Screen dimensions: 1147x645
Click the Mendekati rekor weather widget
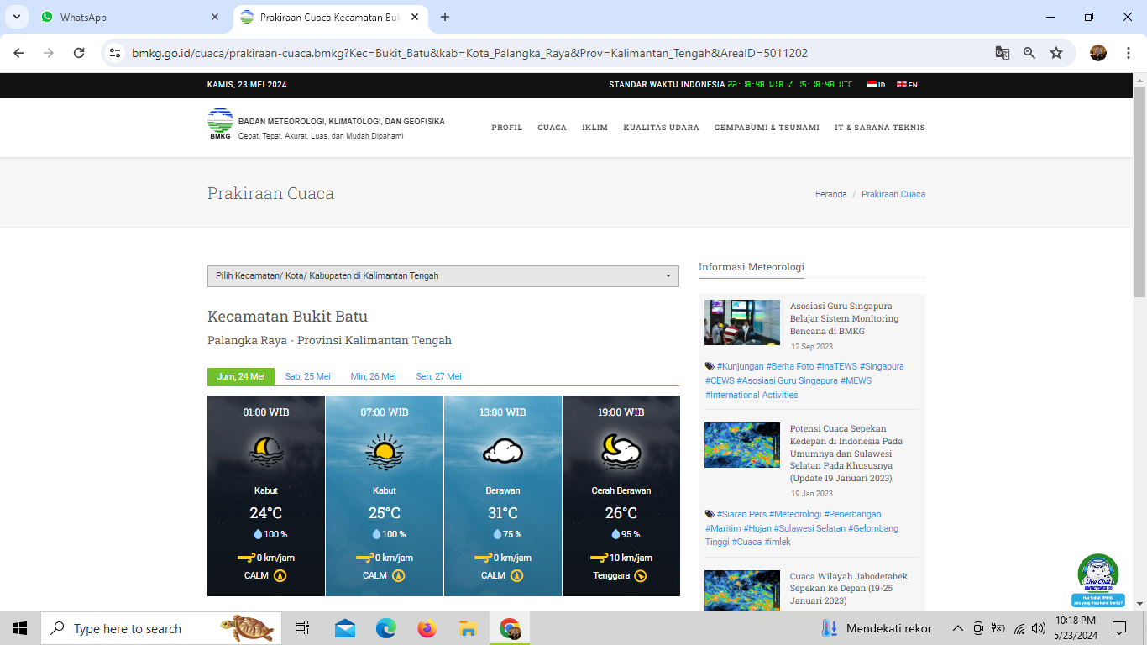pos(877,628)
